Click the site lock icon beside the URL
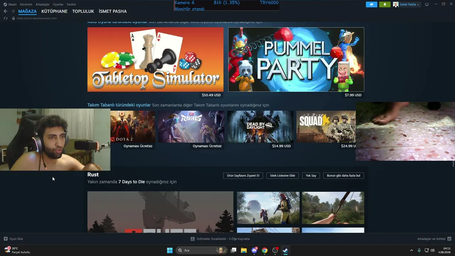Image resolution: width=455 pixels, height=256 pixels. [x=14, y=18]
